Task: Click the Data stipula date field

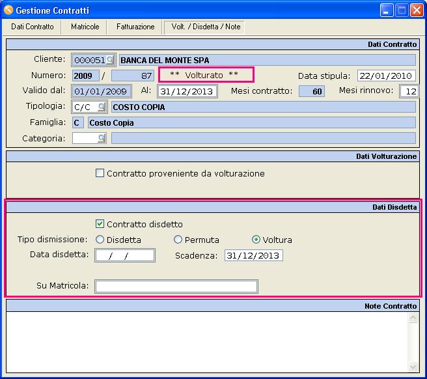Action: tap(387, 76)
